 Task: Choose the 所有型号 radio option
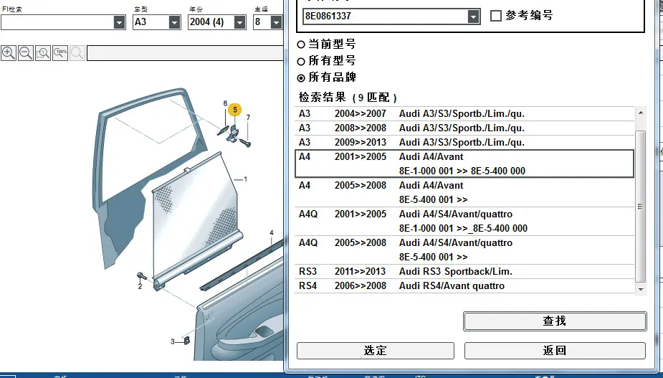coord(301,62)
